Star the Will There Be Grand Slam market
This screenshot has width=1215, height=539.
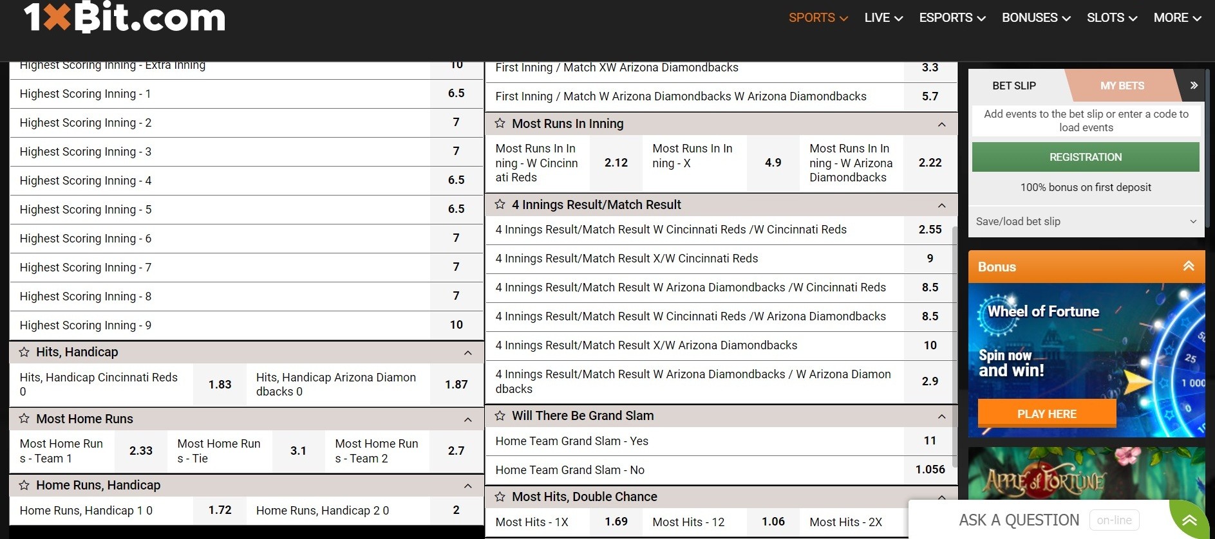(500, 416)
